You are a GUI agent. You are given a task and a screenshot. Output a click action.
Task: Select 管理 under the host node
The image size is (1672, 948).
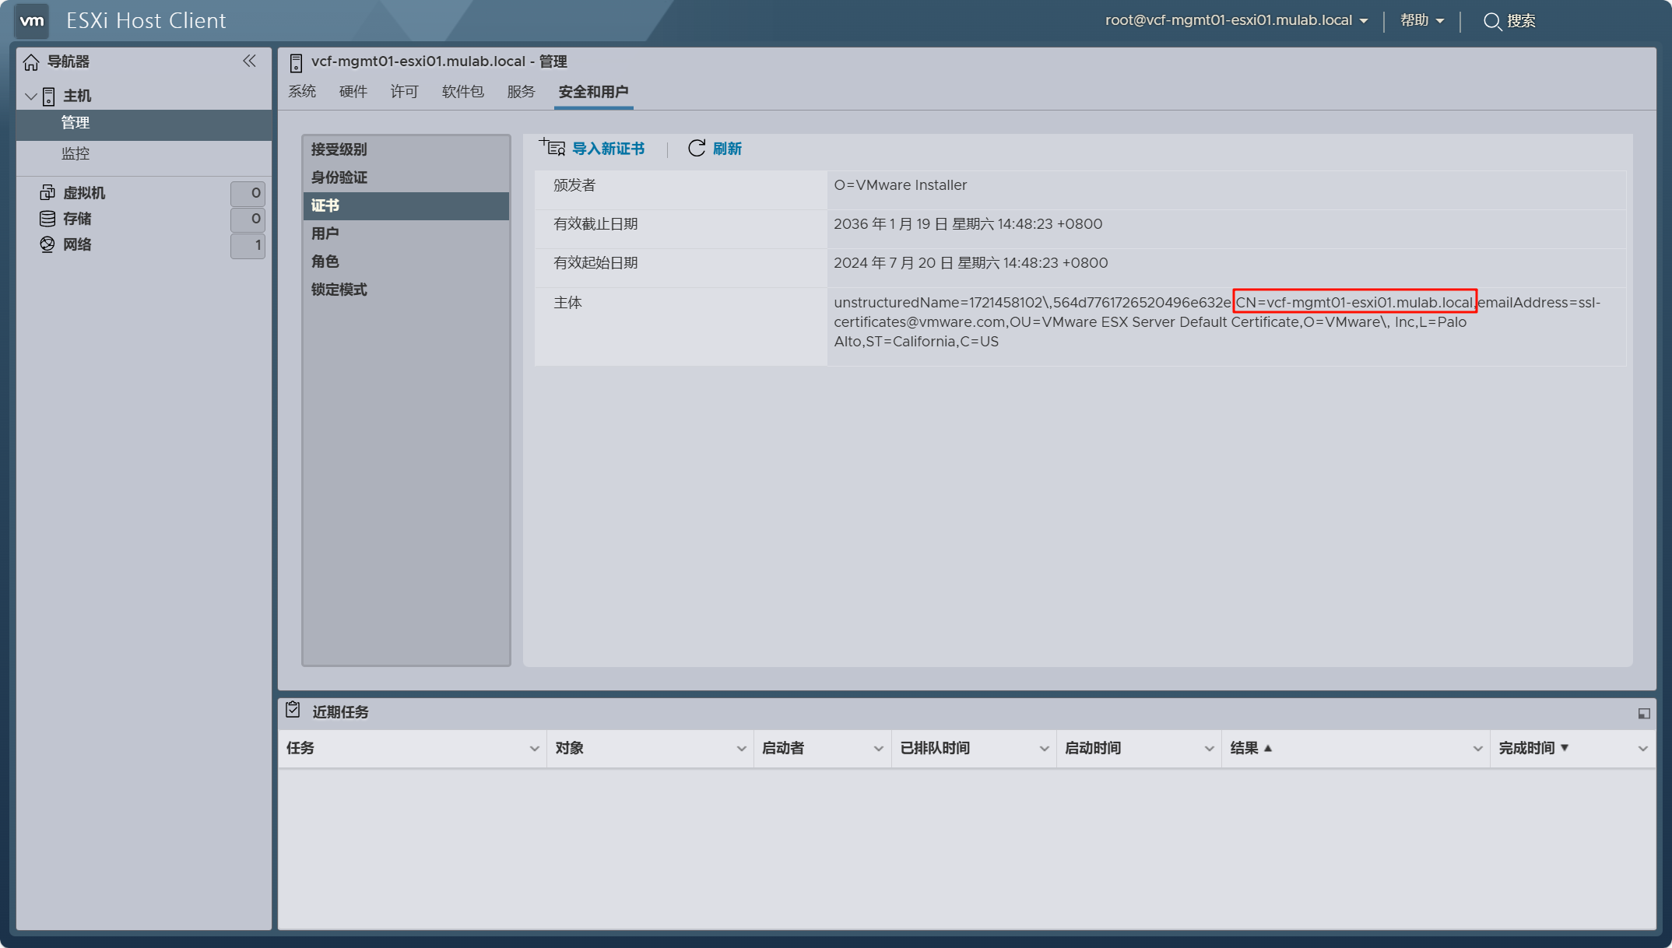[144, 123]
